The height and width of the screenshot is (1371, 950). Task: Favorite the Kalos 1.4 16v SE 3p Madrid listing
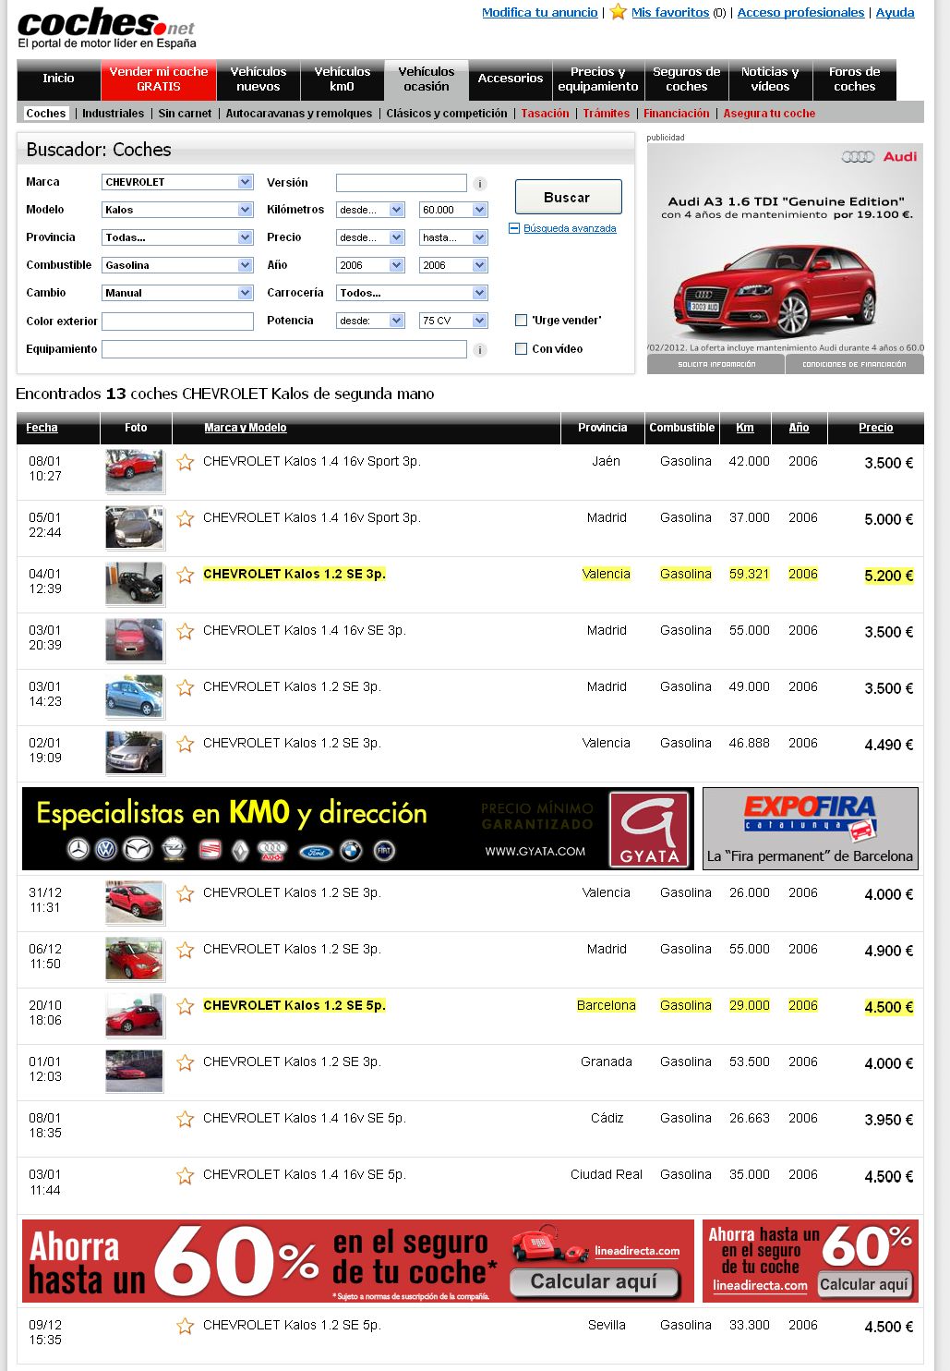[186, 631]
